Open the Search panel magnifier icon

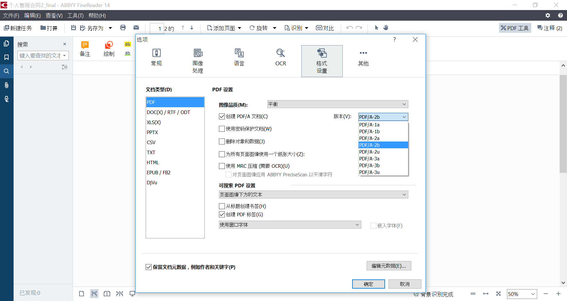[x=7, y=71]
